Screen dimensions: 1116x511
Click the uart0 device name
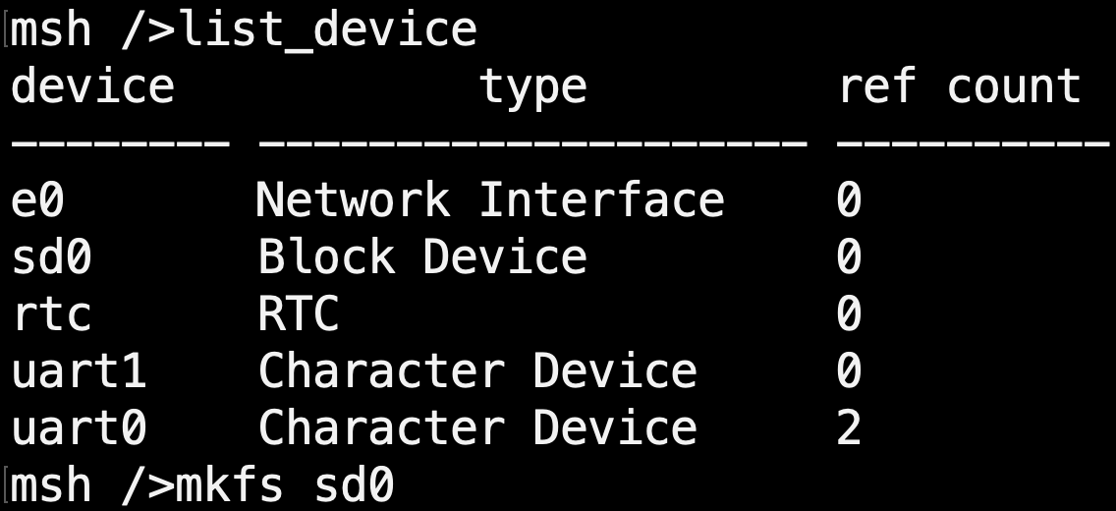(x=79, y=428)
